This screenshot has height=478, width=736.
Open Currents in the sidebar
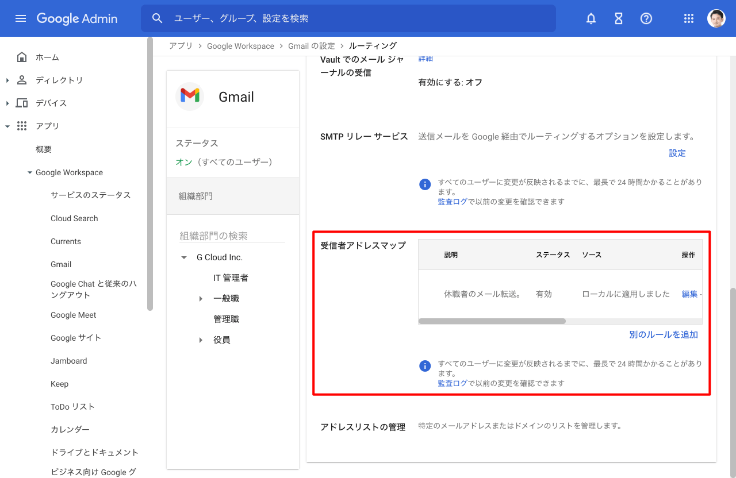66,241
